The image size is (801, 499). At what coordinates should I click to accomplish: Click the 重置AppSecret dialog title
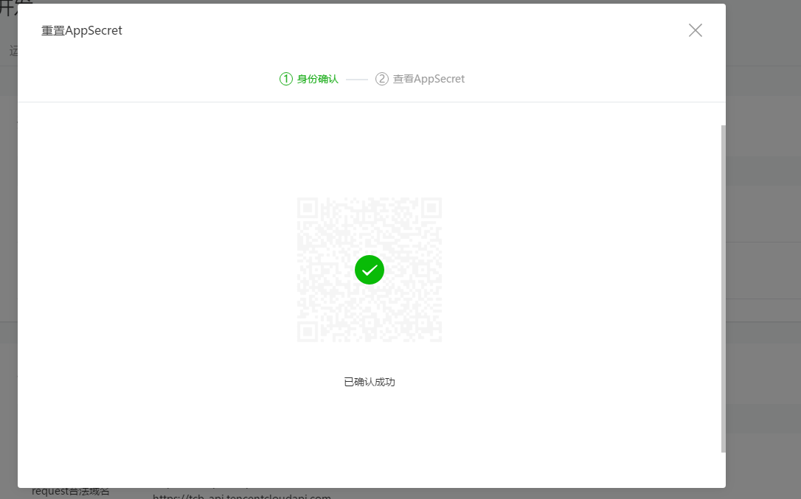coord(82,31)
